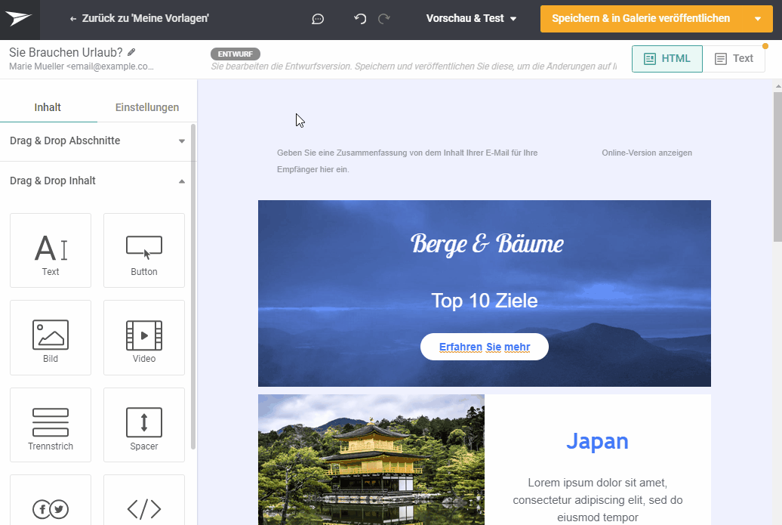Select the Spacer content block

coord(144,425)
